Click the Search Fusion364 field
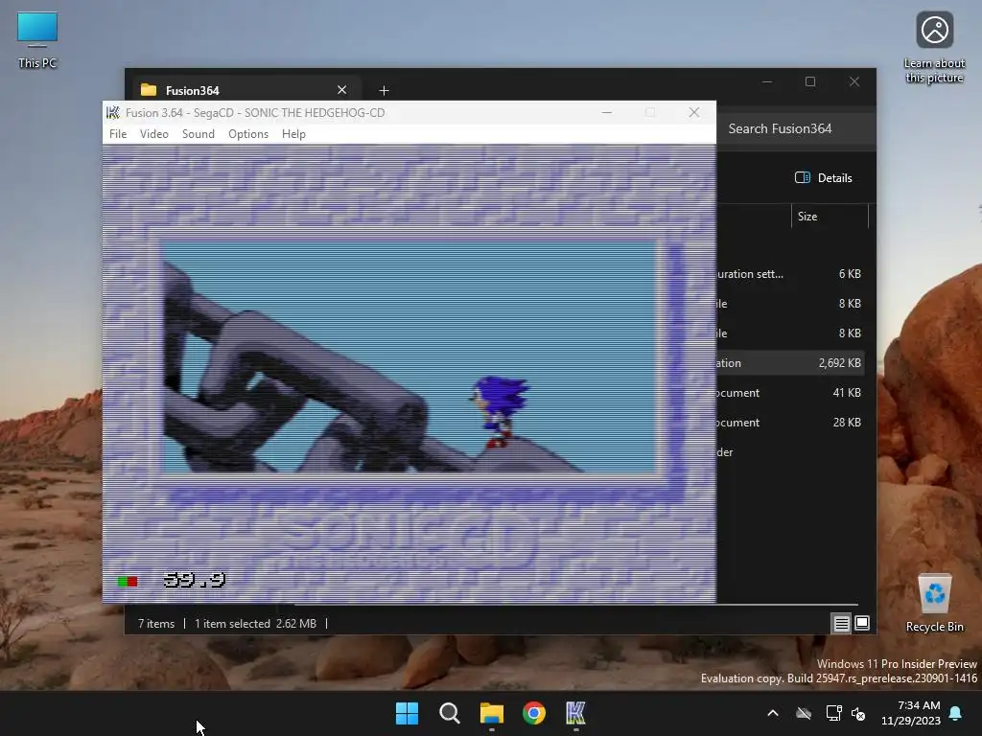 click(x=795, y=129)
